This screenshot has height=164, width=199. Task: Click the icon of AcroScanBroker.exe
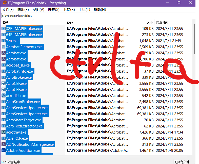coord(4,102)
